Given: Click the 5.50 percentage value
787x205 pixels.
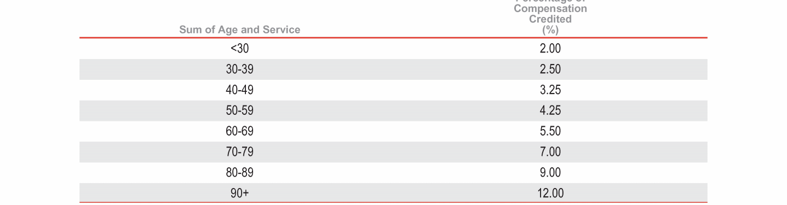Looking at the screenshot, I should [550, 131].
